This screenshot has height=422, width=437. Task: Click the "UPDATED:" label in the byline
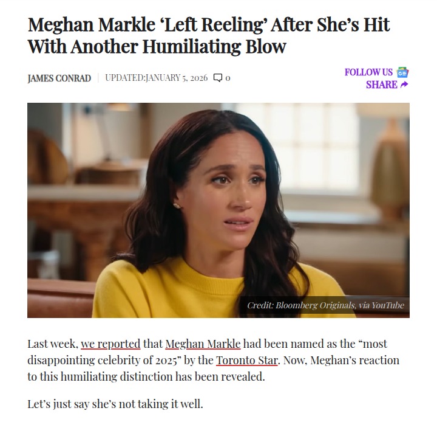pyautogui.click(x=124, y=78)
